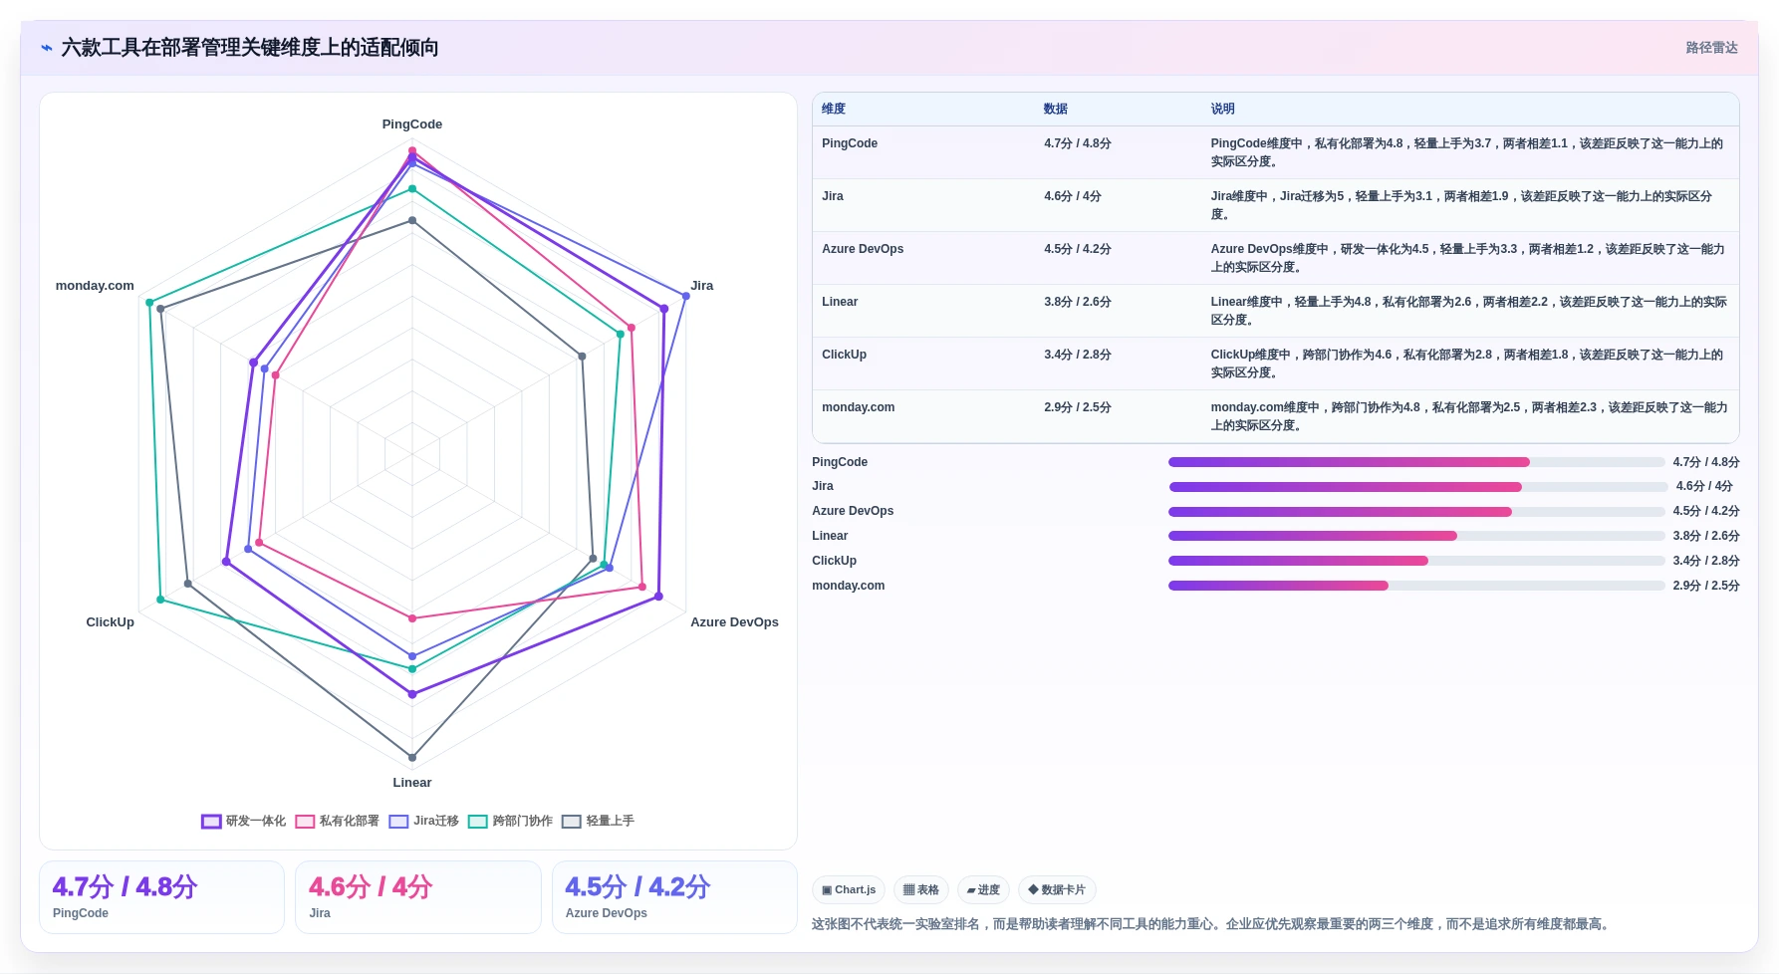The height and width of the screenshot is (974, 1779).
Task: Click the monday.com progress bar
Action: [1416, 586]
